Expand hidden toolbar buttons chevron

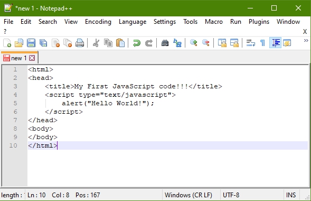click(306, 41)
